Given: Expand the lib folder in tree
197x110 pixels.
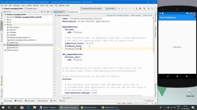Looking at the screenshot, I should click(x=5, y=22).
